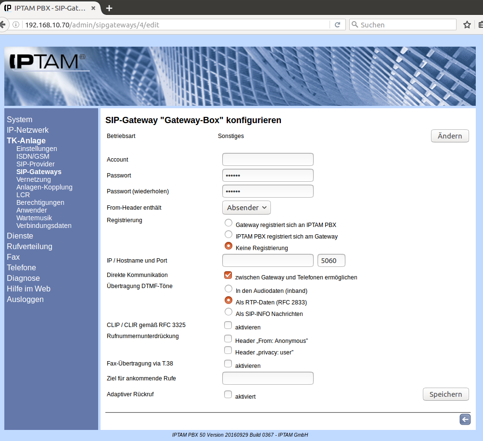The image size is (483, 441).
Task: Click the blue back arrow icon
Action: point(465,419)
